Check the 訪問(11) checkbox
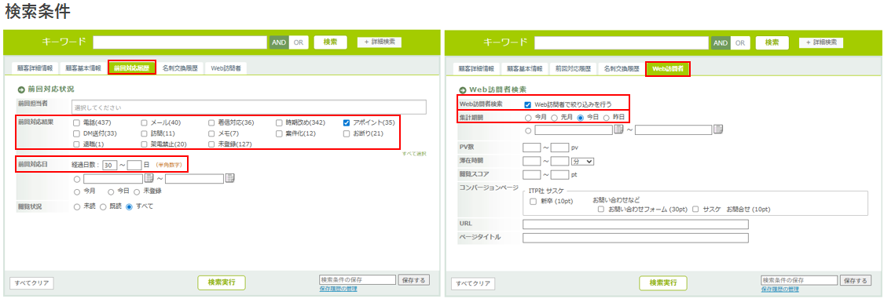The height and width of the screenshot is (299, 884). (145, 134)
